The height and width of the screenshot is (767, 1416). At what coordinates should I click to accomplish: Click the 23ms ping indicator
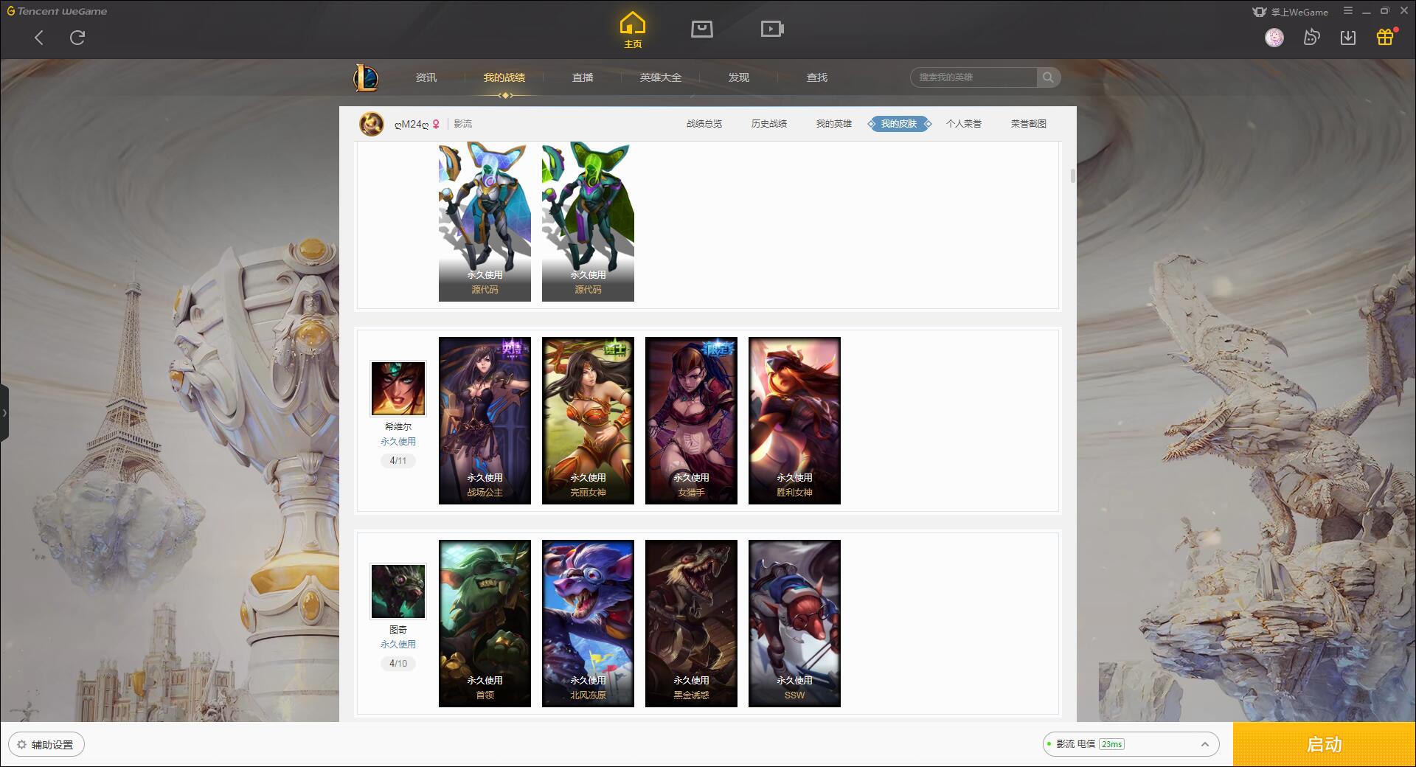1111,744
